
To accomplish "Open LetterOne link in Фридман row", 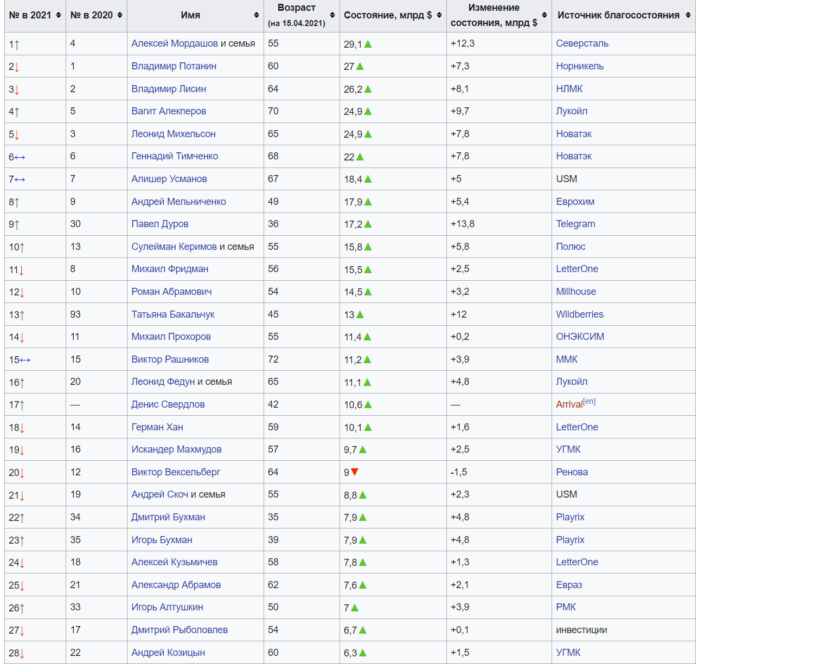I will click(577, 269).
